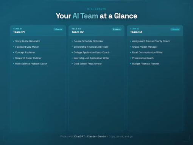This screenshot has height=145, width=193.
Task: Select Scholarship Financial Aid Finder
Action: (x=91, y=47)
